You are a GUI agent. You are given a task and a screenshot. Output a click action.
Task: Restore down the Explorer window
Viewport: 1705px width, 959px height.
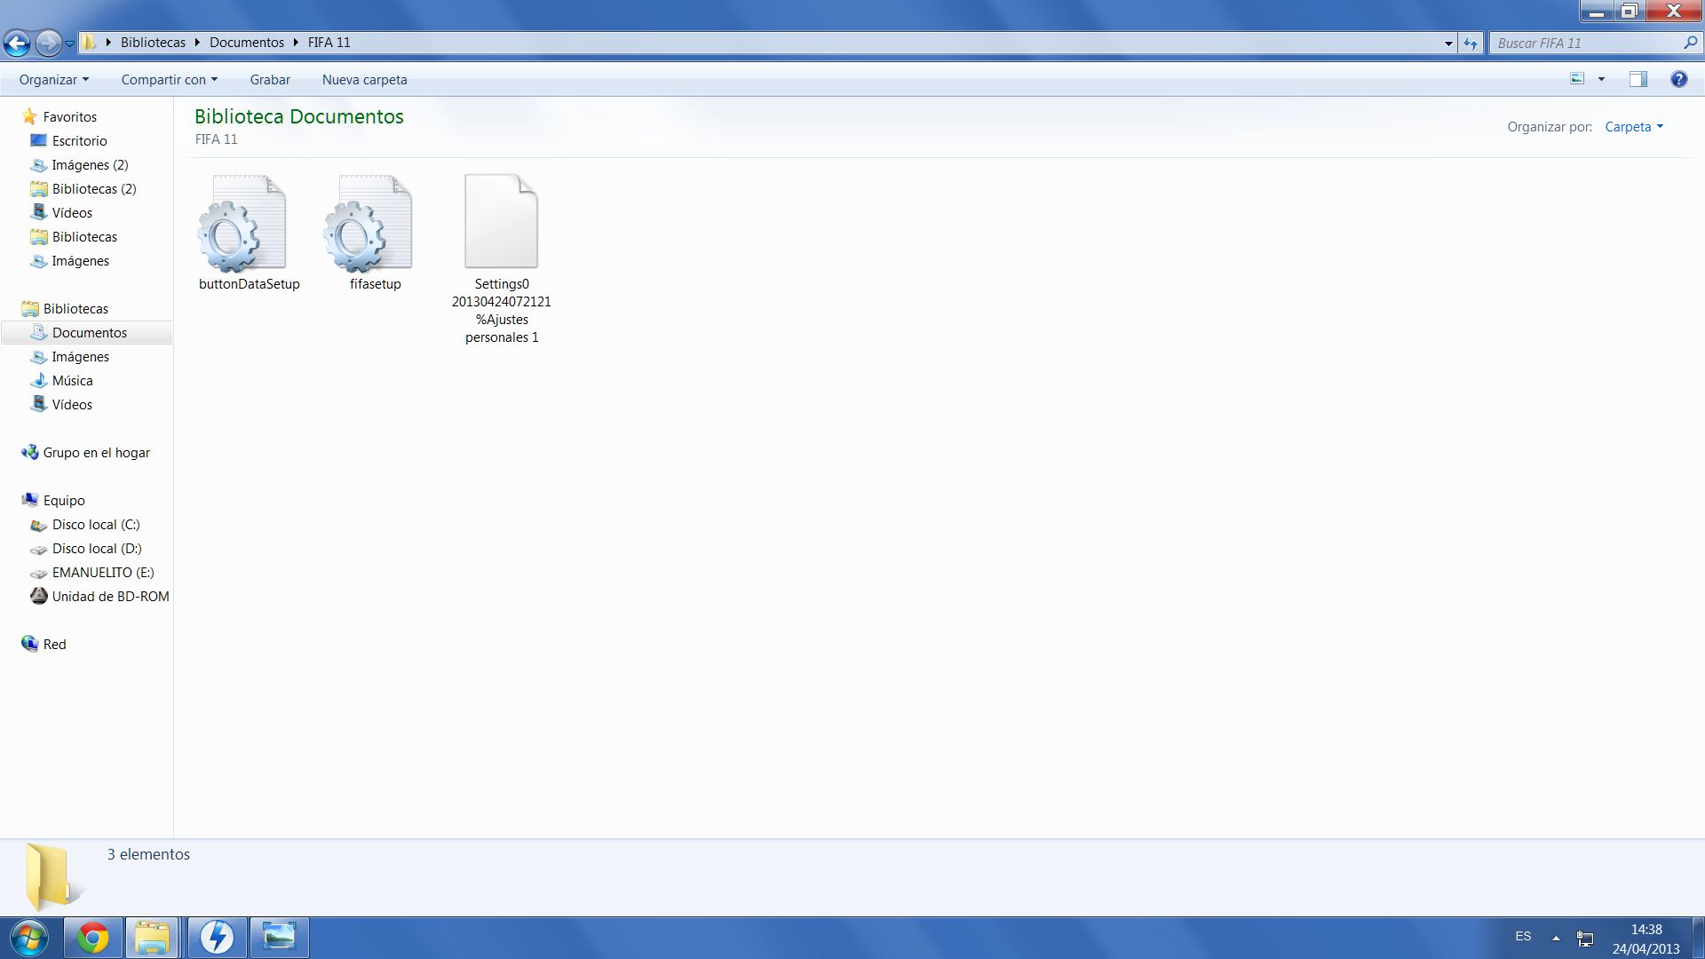pos(1629,11)
